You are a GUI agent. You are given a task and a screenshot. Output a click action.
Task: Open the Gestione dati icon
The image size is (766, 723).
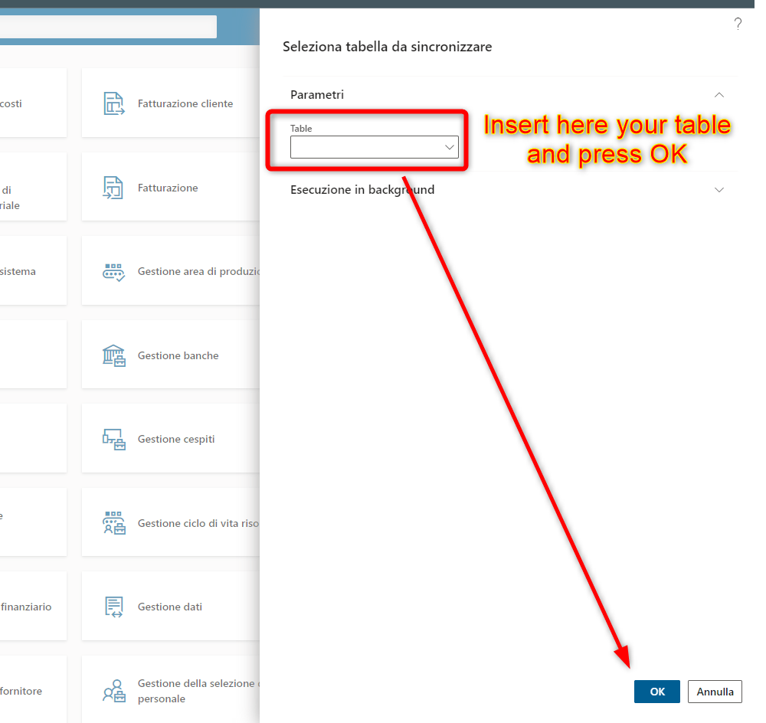click(113, 607)
